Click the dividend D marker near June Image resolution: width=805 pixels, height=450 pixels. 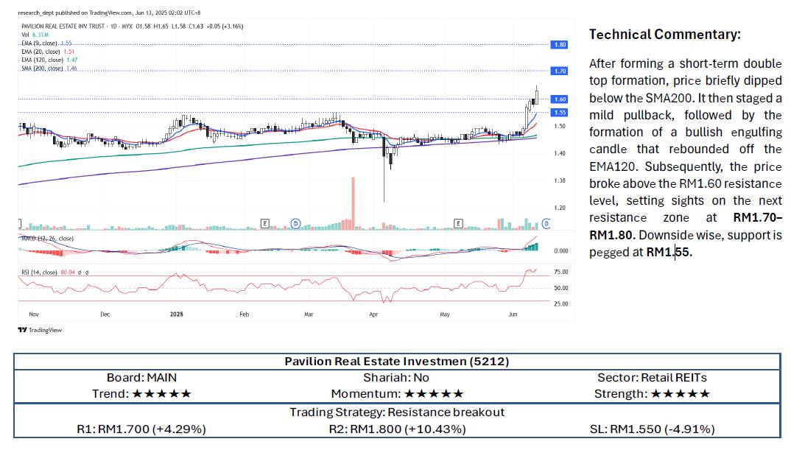546,224
